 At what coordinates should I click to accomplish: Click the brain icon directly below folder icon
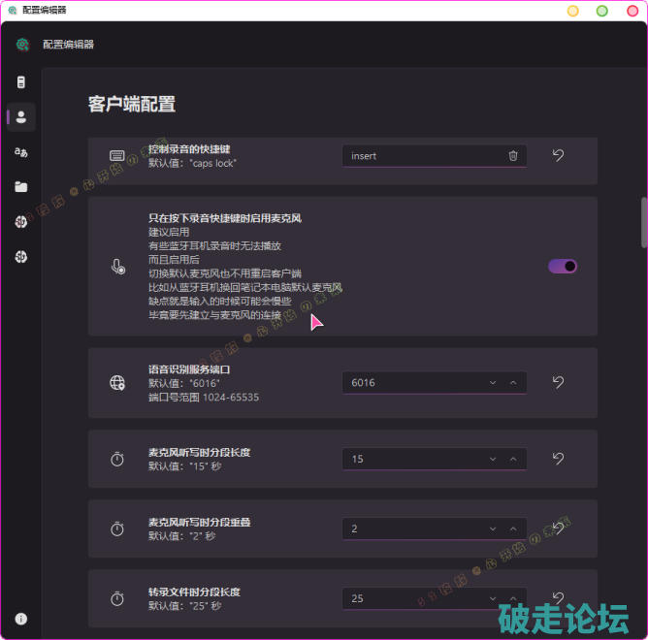click(20, 222)
